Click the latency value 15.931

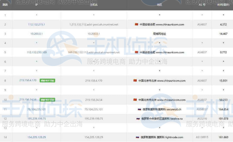(223, 81)
